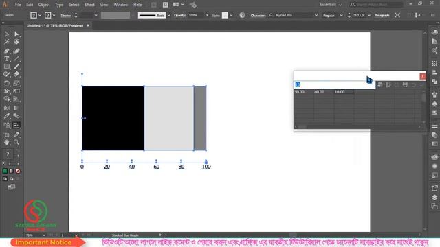This screenshot has height=247, width=440.
Task: Toggle Draw Normal mode
Action: (x=5, y=179)
